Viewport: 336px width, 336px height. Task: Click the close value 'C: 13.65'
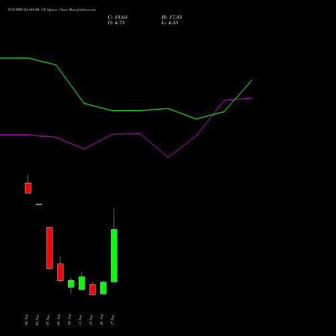(118, 17)
